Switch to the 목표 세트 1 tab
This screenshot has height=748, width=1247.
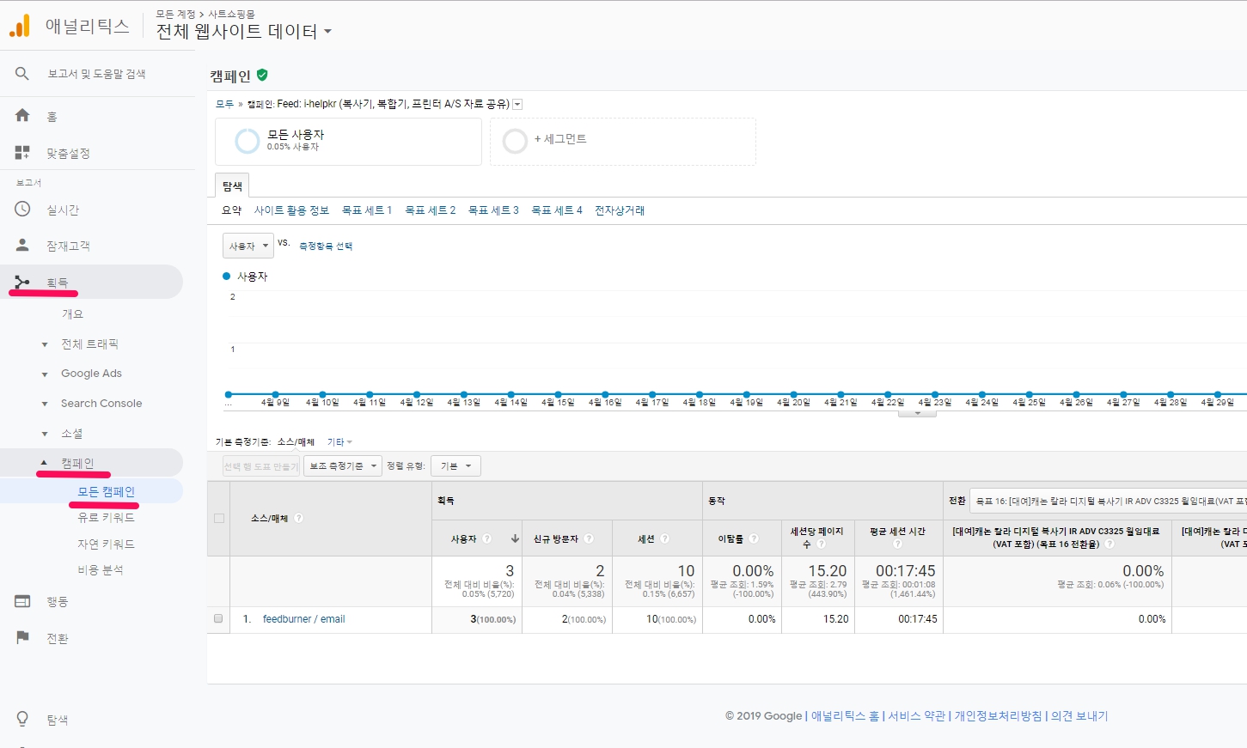pyautogui.click(x=366, y=210)
